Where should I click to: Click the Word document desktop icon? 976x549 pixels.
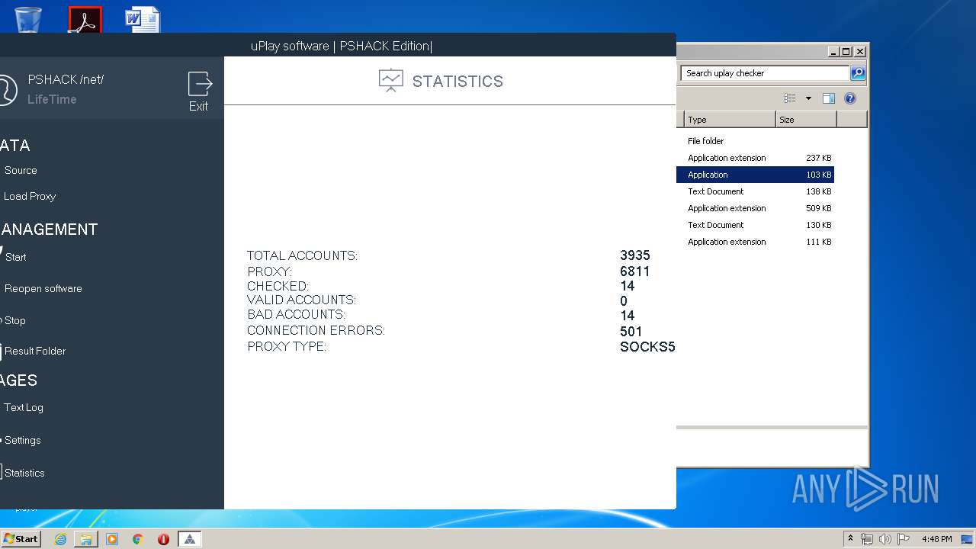143,19
